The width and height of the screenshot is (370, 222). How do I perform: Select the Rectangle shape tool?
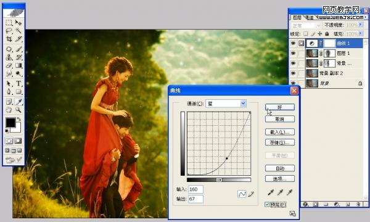tap(18, 92)
